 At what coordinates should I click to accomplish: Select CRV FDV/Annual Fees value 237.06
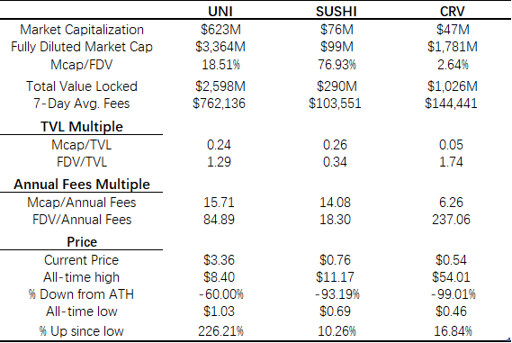pyautogui.click(x=451, y=220)
